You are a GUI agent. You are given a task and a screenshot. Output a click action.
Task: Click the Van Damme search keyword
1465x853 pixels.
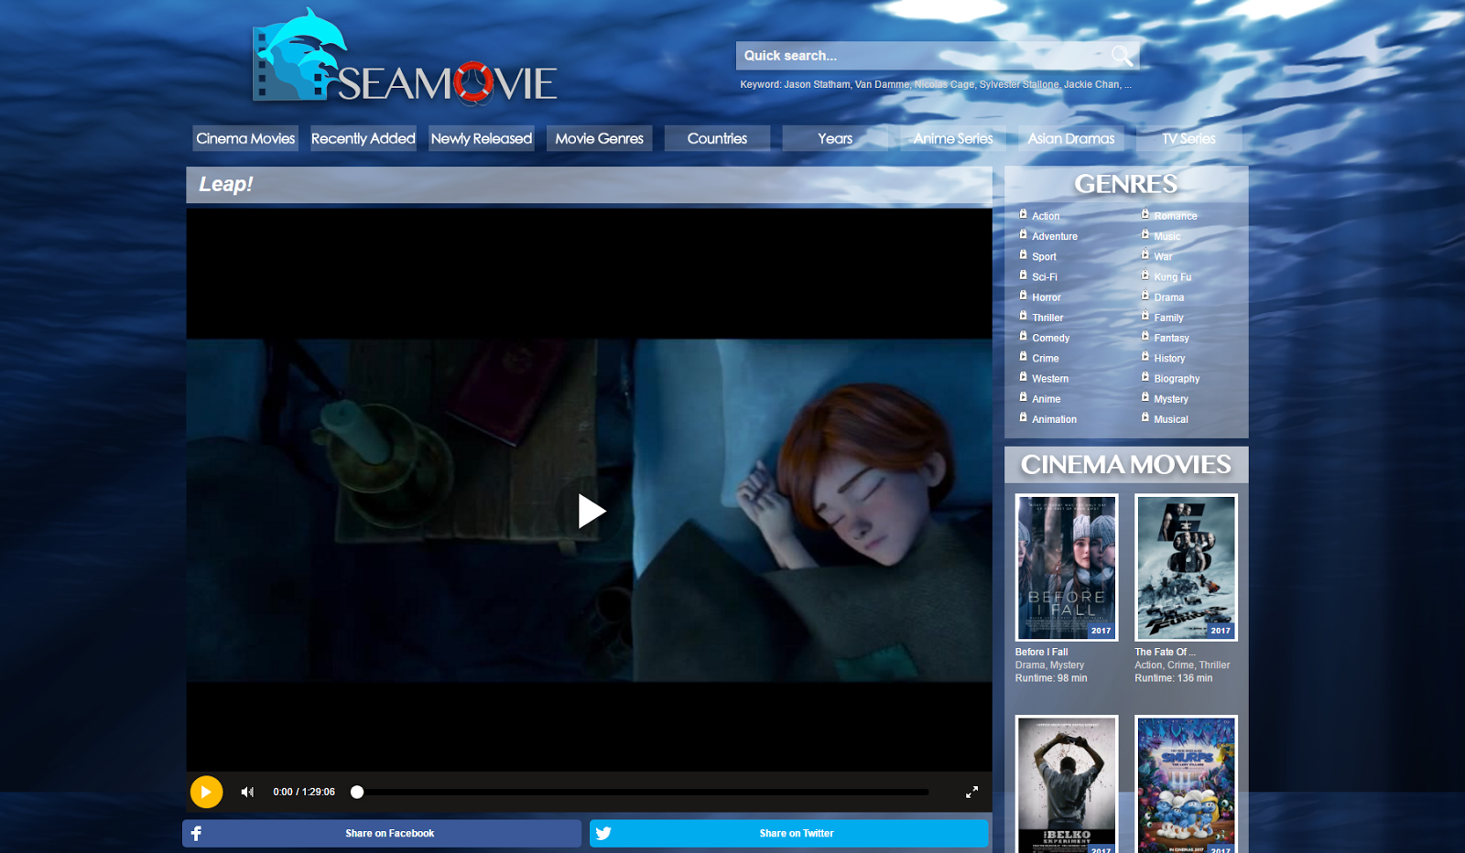[882, 84]
